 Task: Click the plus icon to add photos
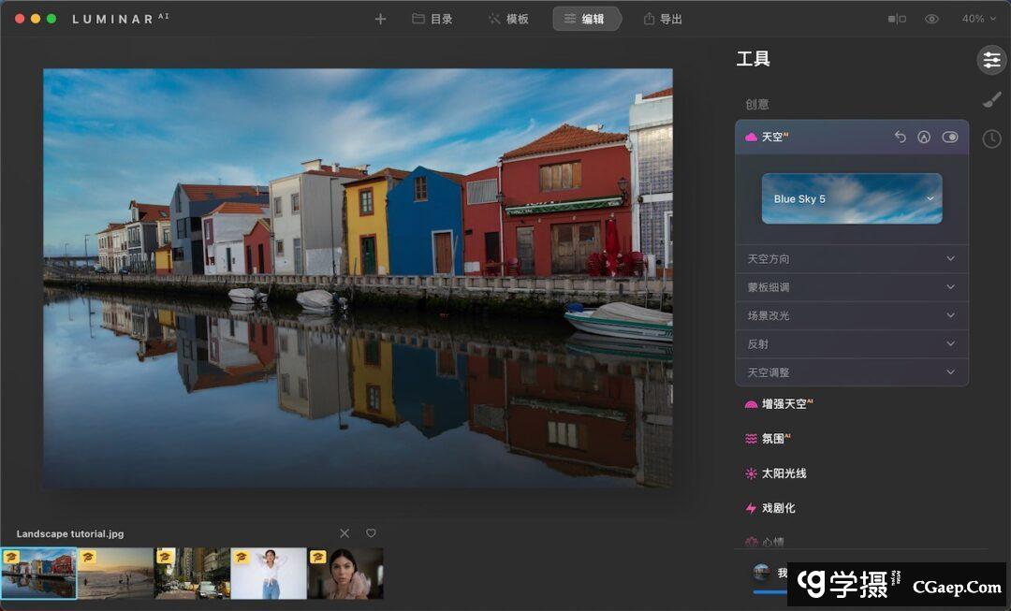380,19
